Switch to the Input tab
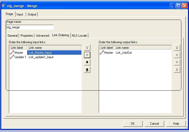 [x=20, y=14]
